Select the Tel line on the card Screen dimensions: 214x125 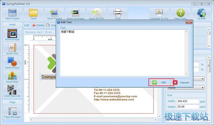click(107, 90)
